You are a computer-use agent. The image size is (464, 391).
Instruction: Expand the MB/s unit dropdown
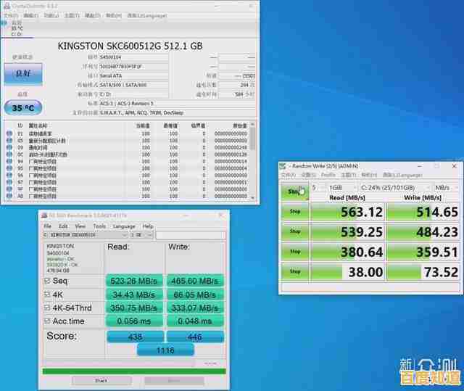tap(444, 187)
